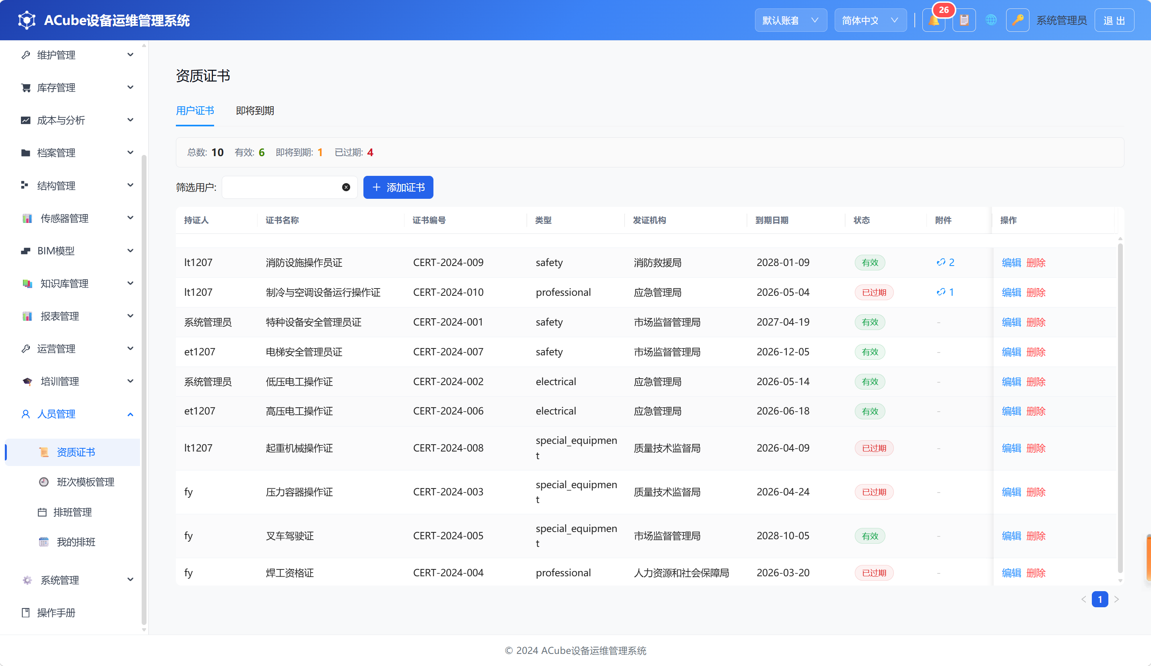Open attachments for CERT-2024-009
The image size is (1151, 666).
click(x=945, y=263)
